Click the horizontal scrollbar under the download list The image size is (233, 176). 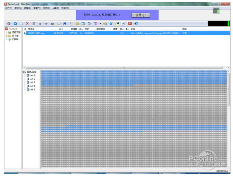coord(124,67)
